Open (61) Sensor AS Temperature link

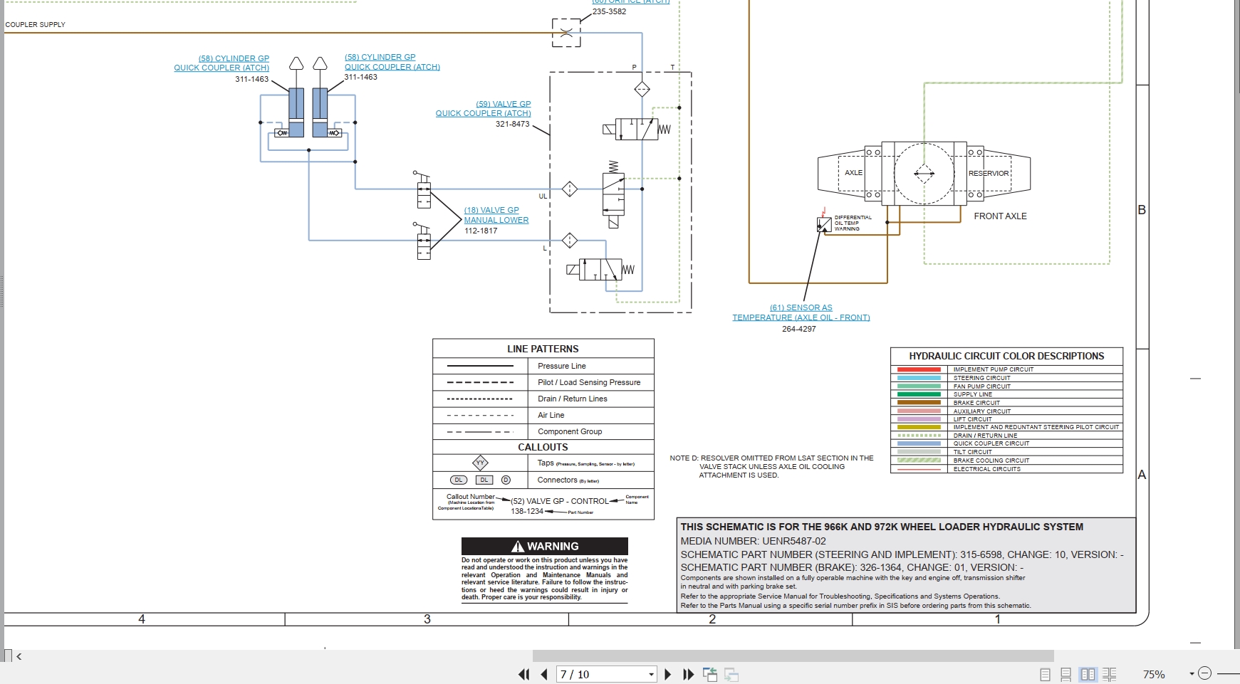point(801,312)
